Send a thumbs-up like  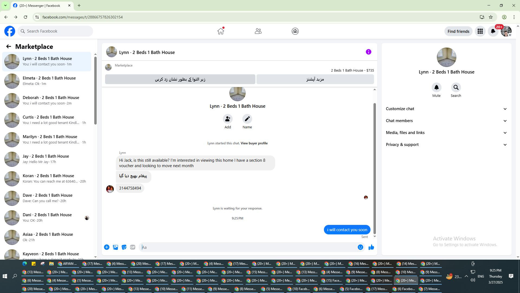tap(371, 247)
